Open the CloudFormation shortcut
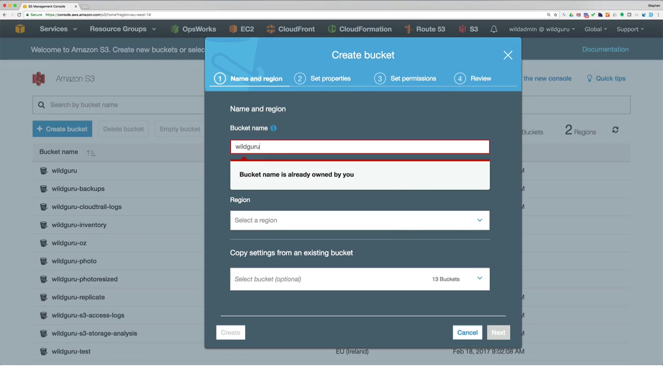 tap(359, 29)
